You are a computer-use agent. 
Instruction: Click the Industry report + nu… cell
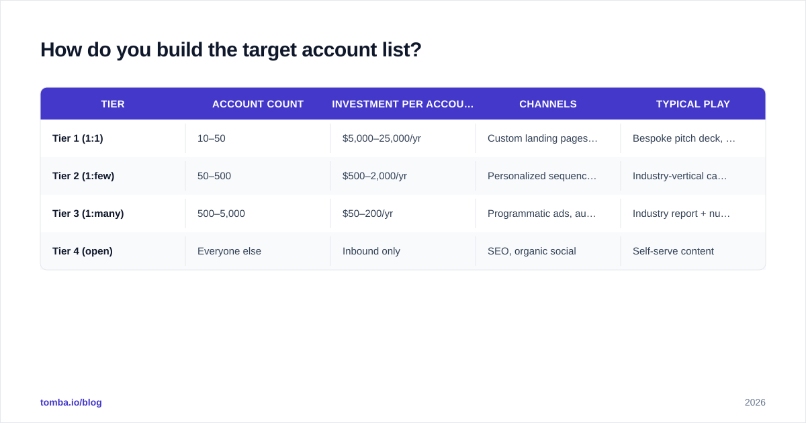pyautogui.click(x=693, y=214)
